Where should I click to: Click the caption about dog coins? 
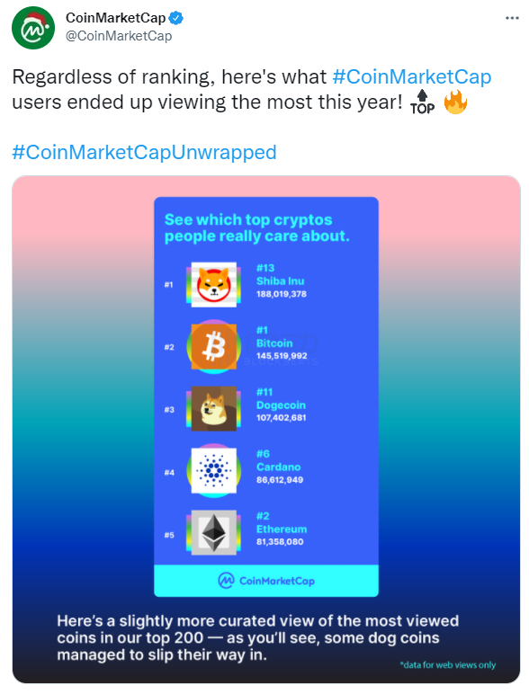click(x=258, y=637)
